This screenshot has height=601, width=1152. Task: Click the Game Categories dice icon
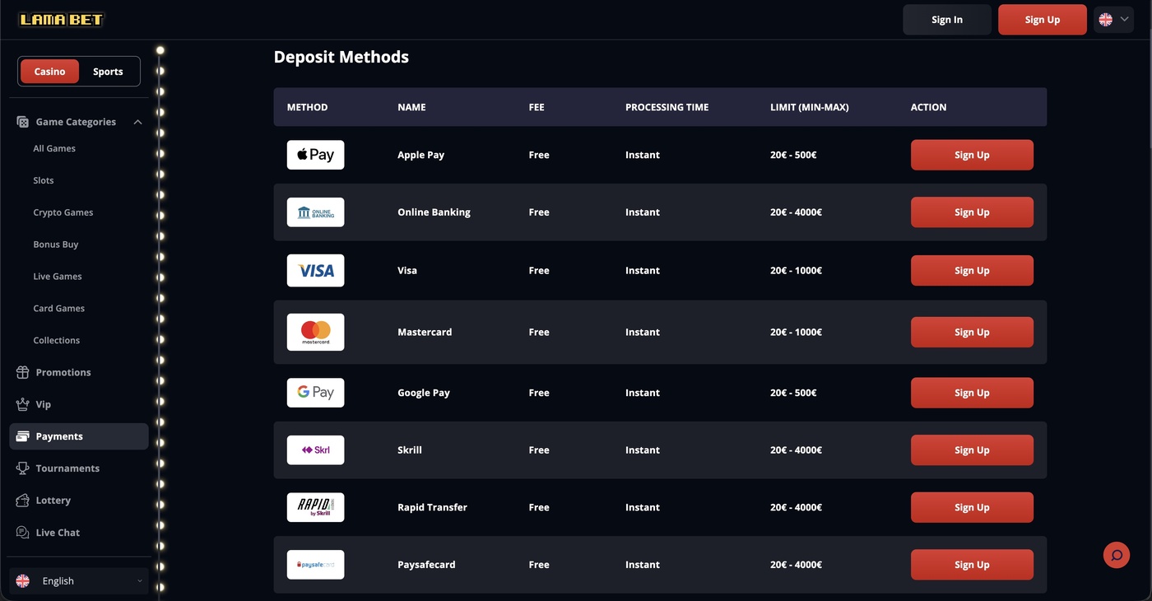pos(23,122)
